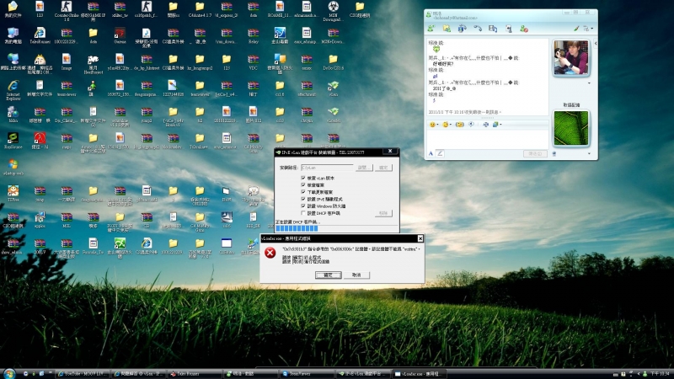This screenshot has height=379, width=674.
Task: Click the chat message input field
Action: (484, 140)
